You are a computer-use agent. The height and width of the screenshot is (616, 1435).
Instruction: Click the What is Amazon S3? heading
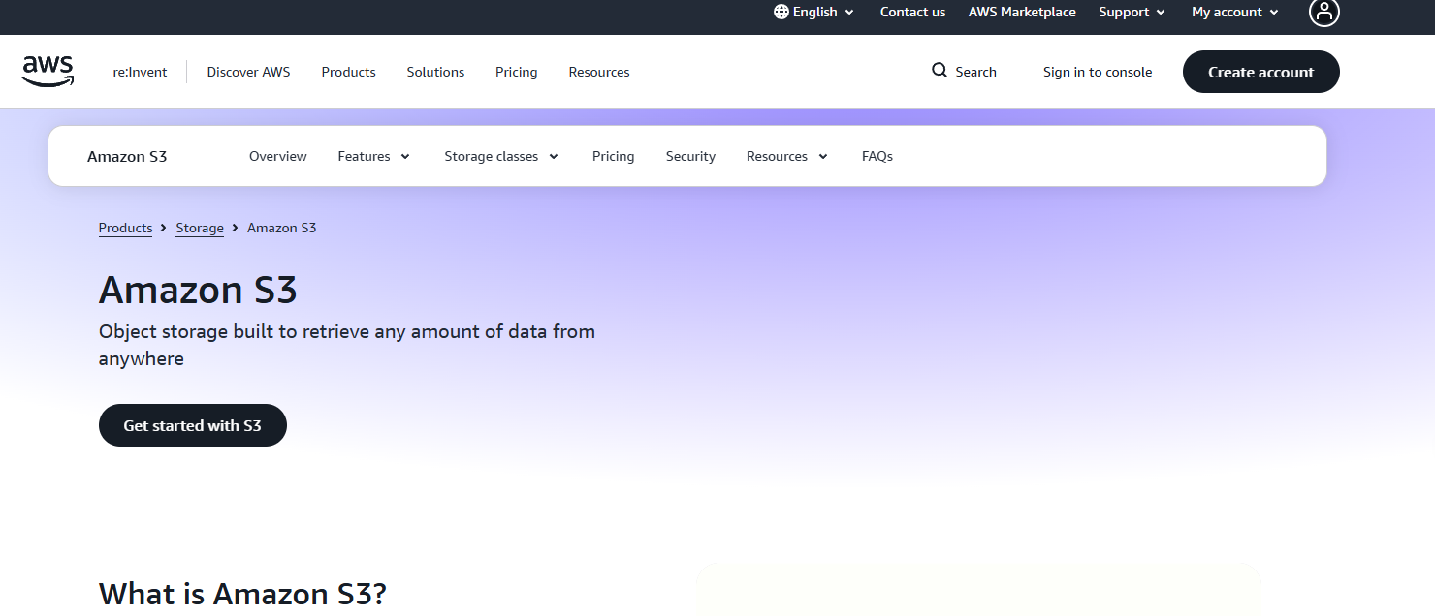tap(242, 594)
